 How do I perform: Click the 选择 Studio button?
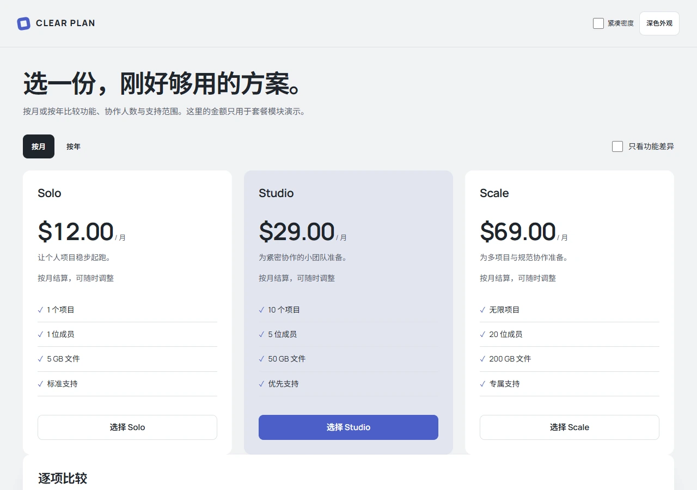tap(348, 427)
